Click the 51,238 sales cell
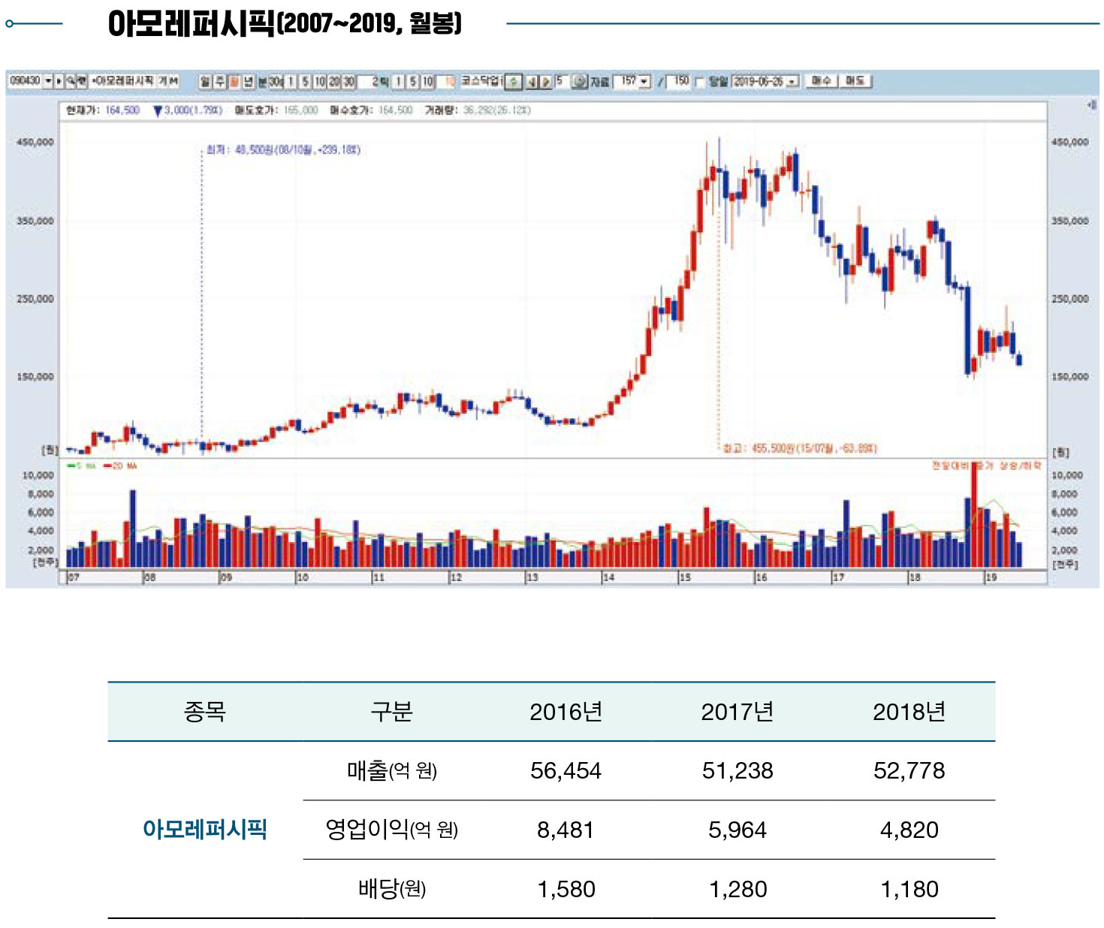The width and height of the screenshot is (1104, 928). coord(738,771)
